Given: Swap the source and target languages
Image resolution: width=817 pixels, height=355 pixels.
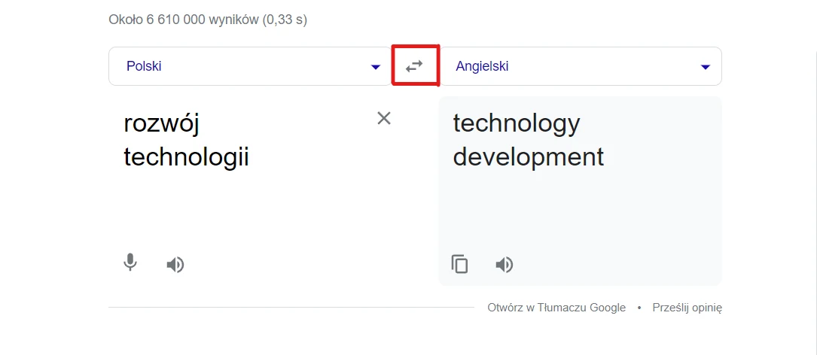Looking at the screenshot, I should coord(414,66).
